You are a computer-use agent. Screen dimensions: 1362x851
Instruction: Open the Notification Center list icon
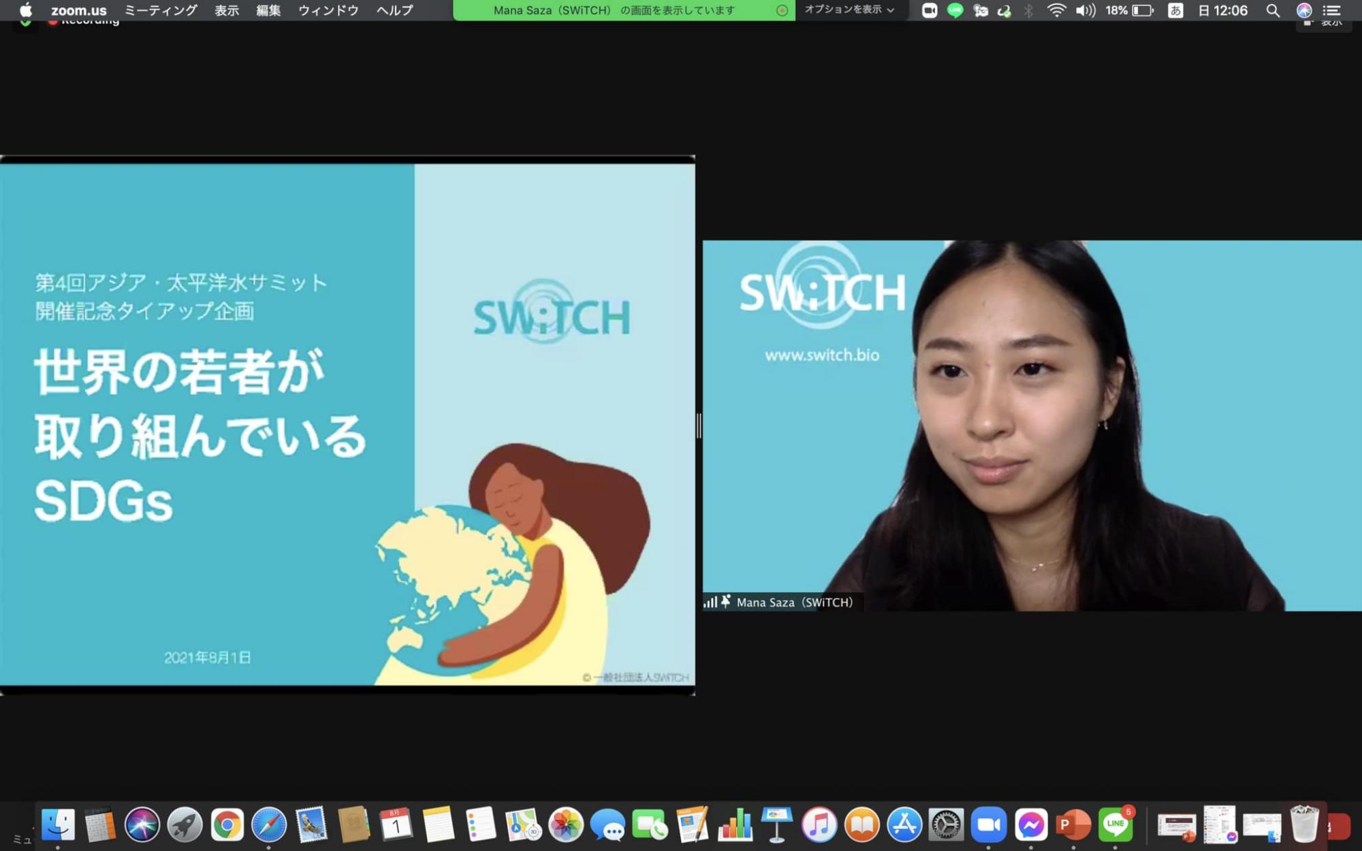1331,10
